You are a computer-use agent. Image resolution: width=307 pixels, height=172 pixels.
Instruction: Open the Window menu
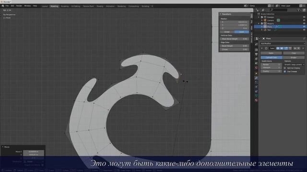tap(27, 6)
